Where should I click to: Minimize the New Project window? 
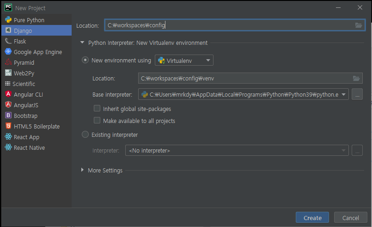(x=338, y=7)
